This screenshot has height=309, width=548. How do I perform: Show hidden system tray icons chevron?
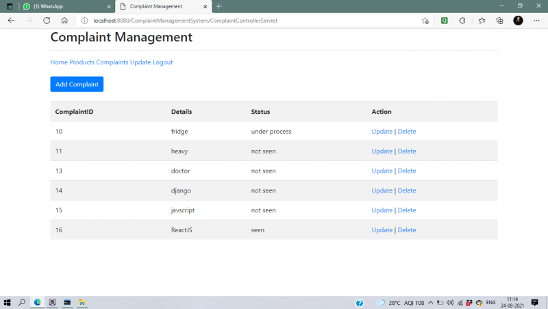click(431, 303)
